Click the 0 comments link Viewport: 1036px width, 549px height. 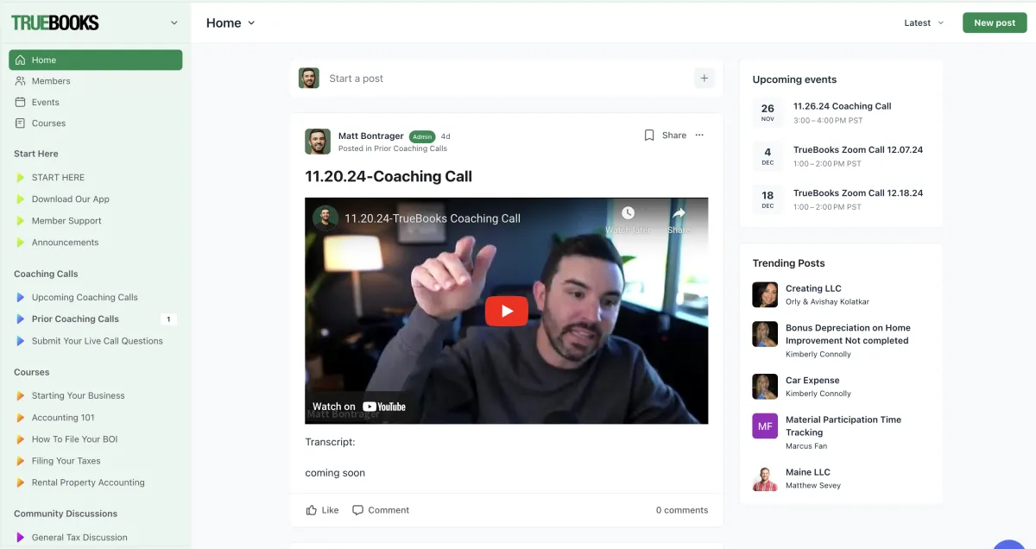point(682,510)
